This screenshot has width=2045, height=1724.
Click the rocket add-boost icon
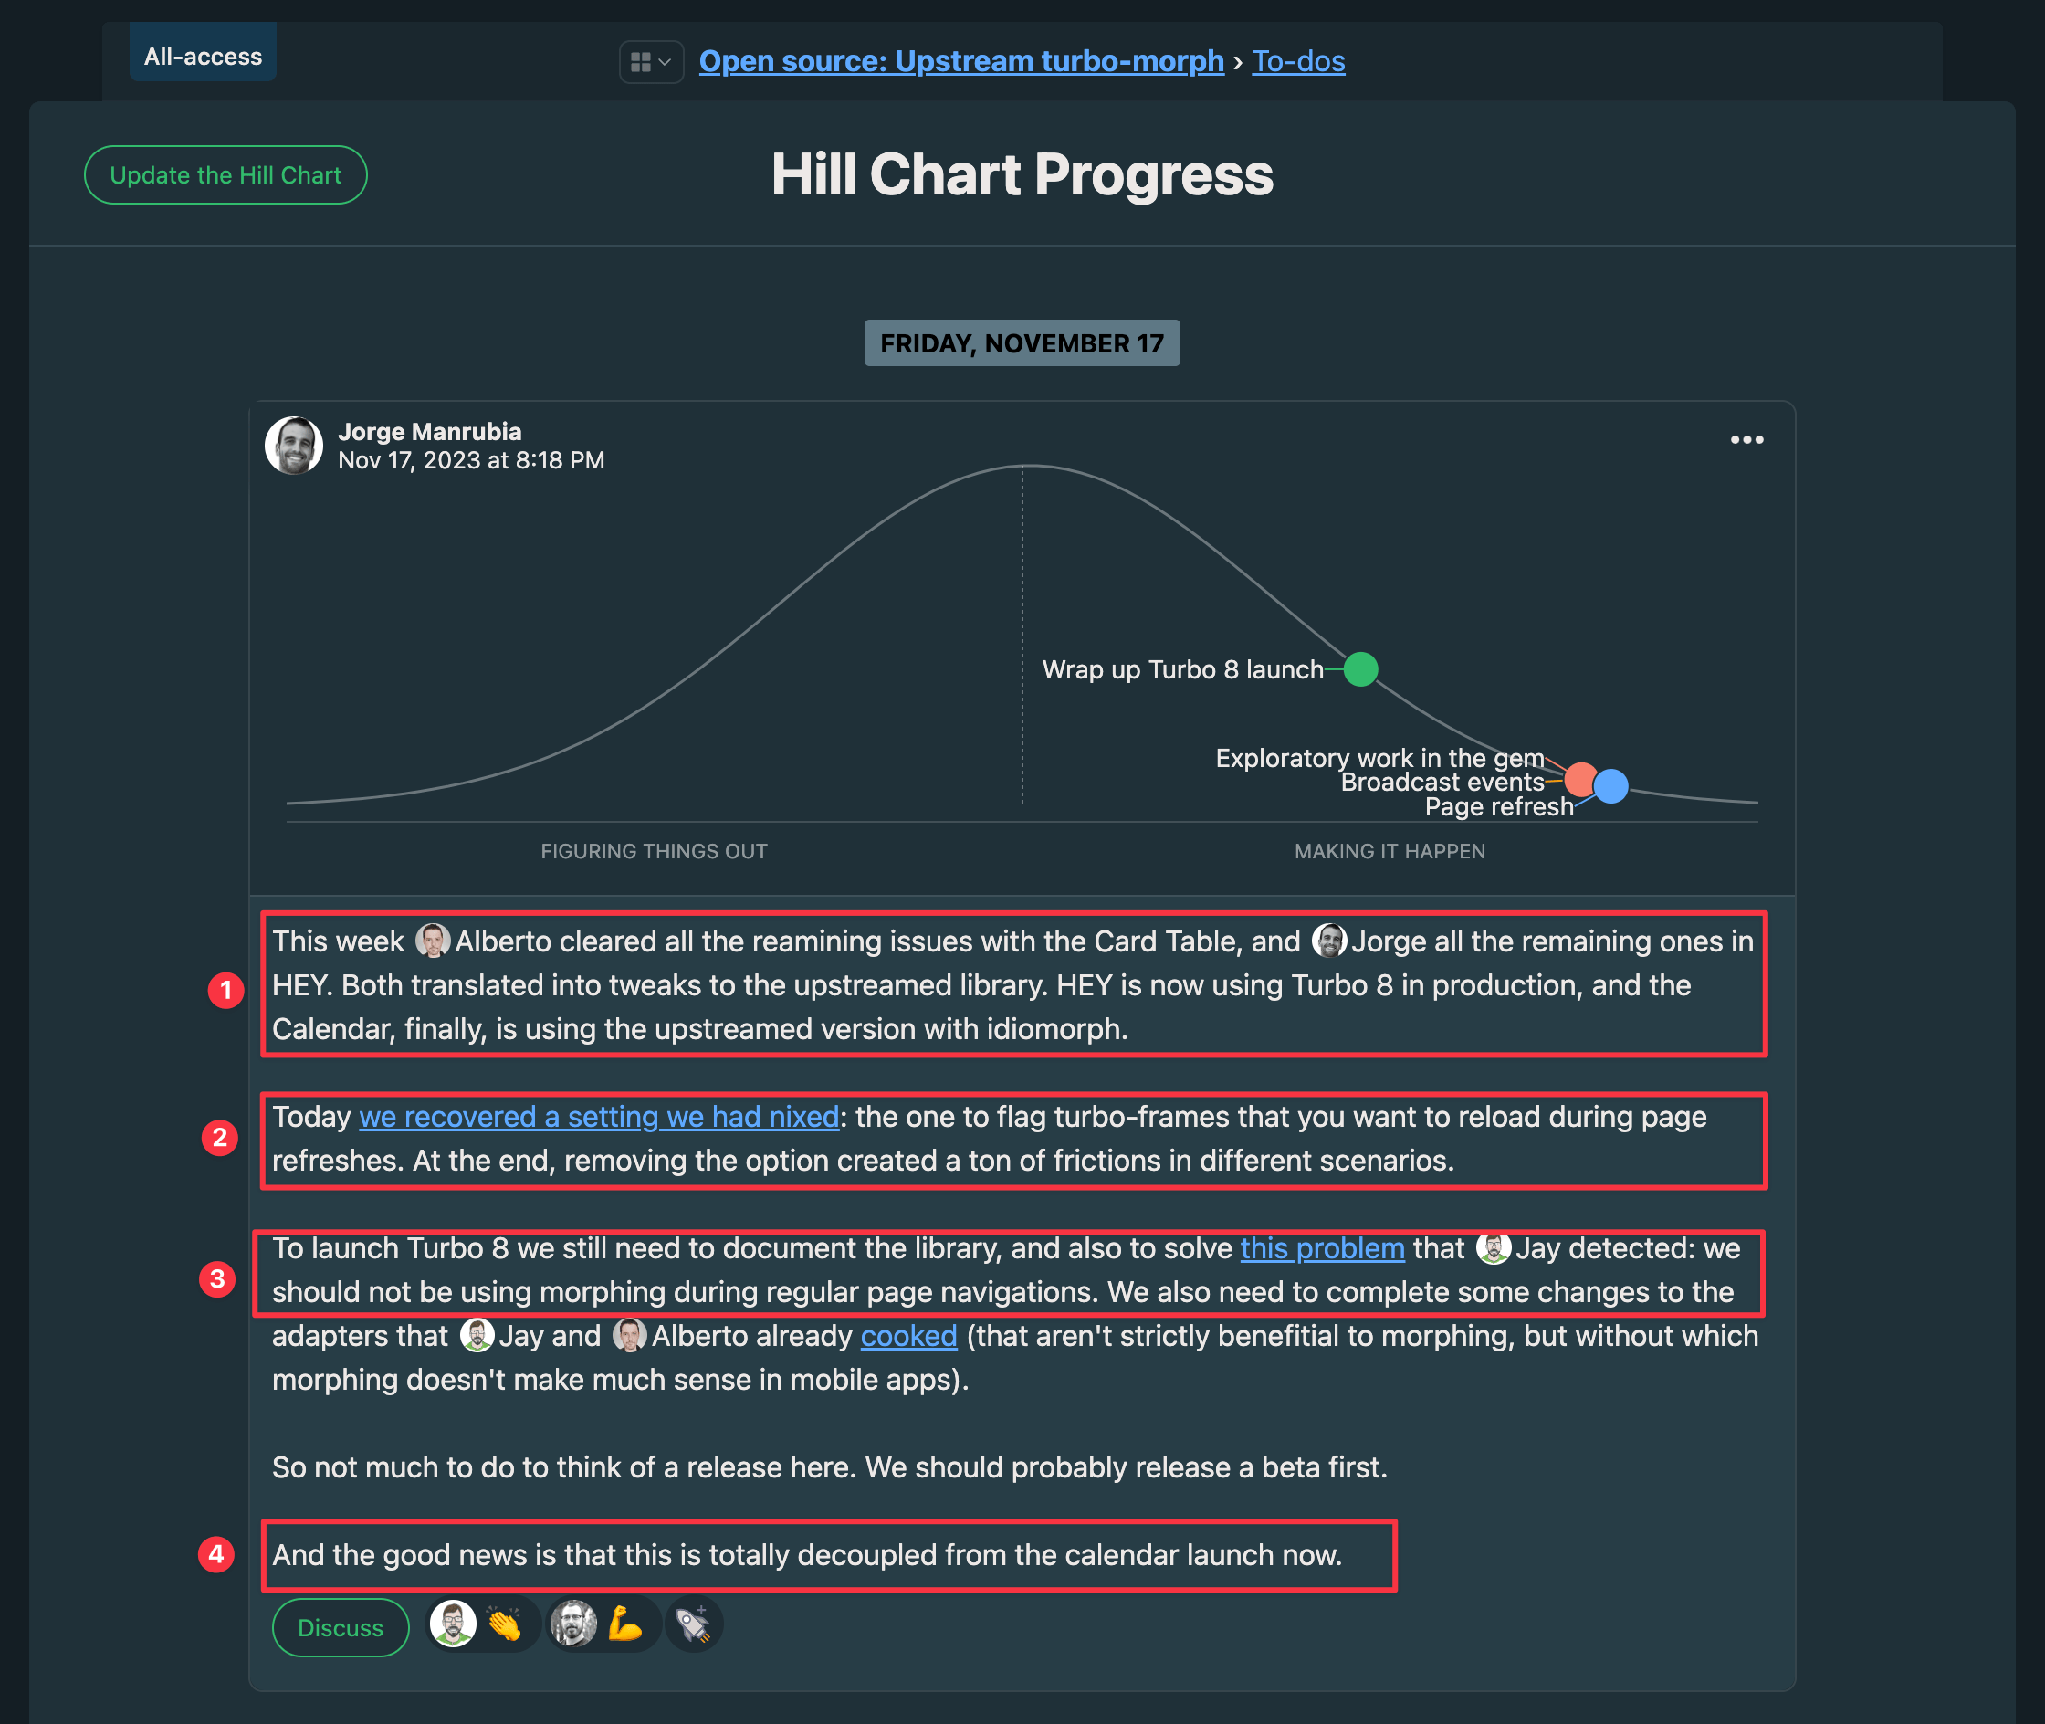tap(694, 1625)
